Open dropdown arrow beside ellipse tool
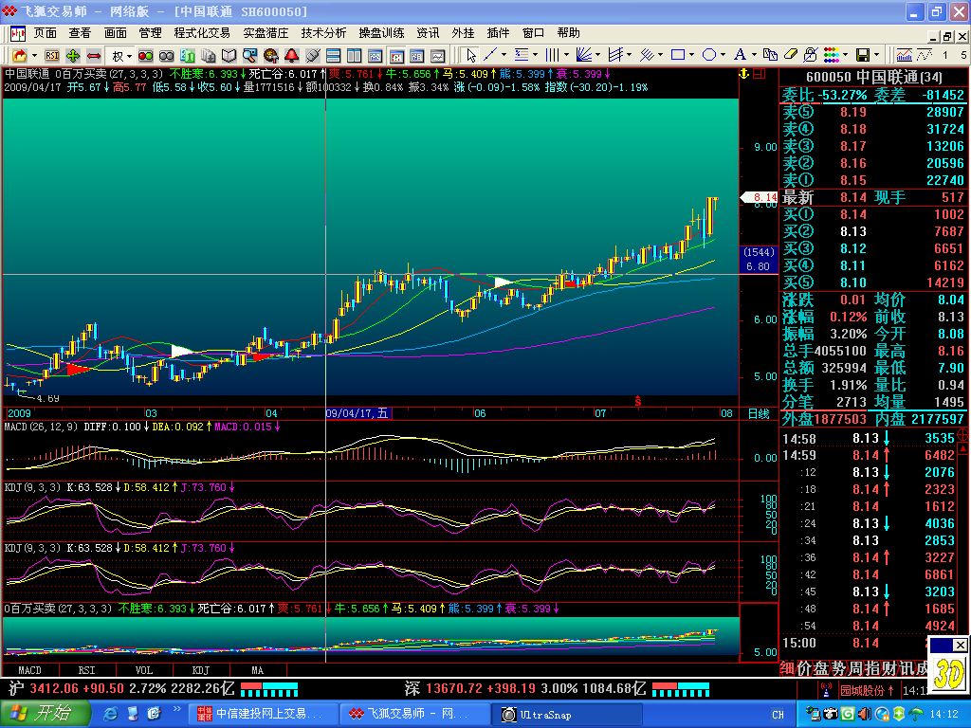This screenshot has height=728, width=971. click(723, 55)
